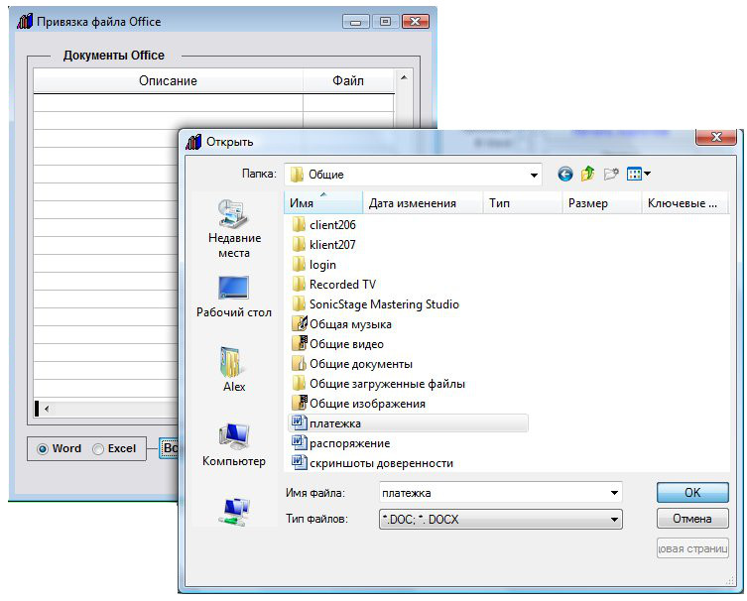Click the Описание column header
Screen dimensions: 747x601
click(169, 81)
